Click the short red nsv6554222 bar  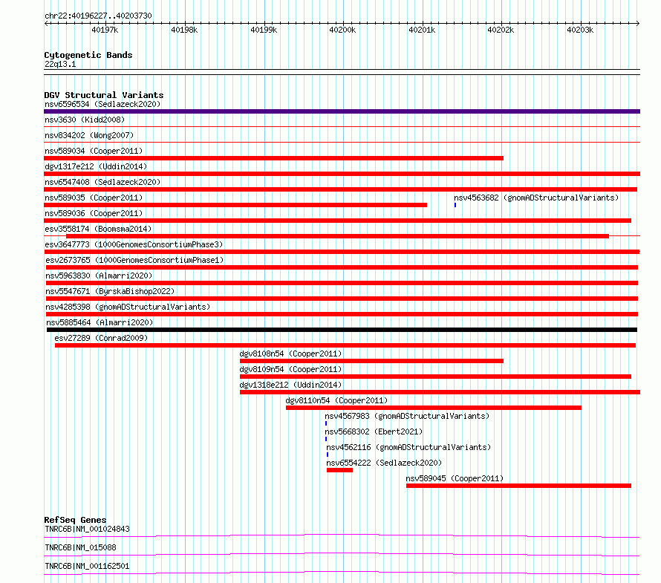[339, 470]
